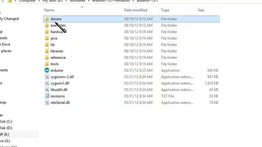Viewport: 262px width, 147px height.
Task: Select the 'lib' folder name
Action: click(x=53, y=45)
